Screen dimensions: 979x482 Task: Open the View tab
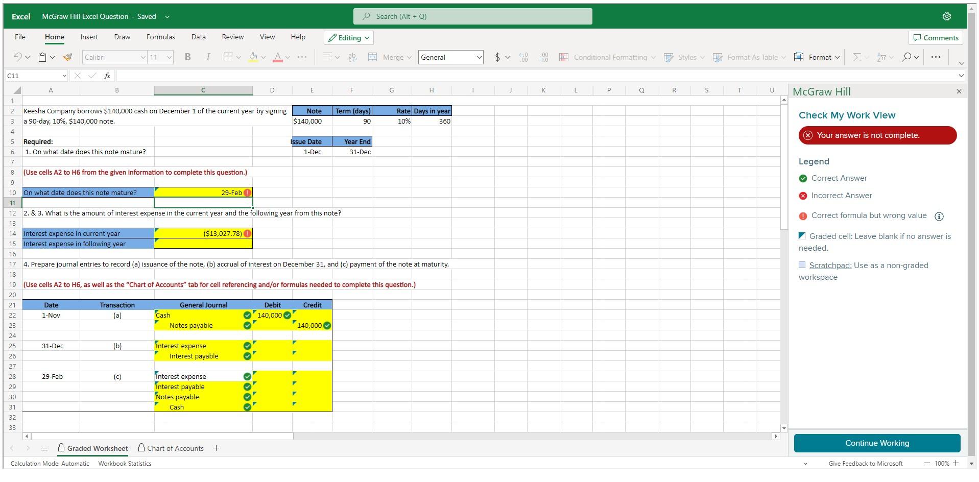[x=267, y=37]
